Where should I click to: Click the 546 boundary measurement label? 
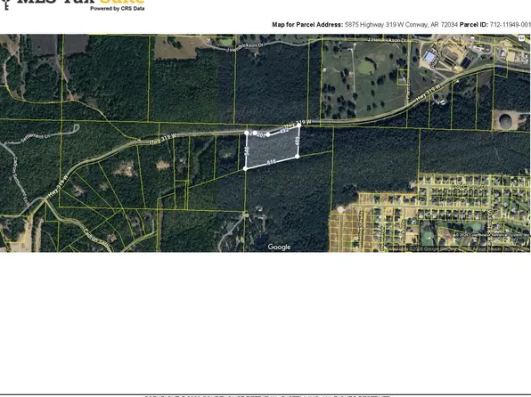(247, 150)
